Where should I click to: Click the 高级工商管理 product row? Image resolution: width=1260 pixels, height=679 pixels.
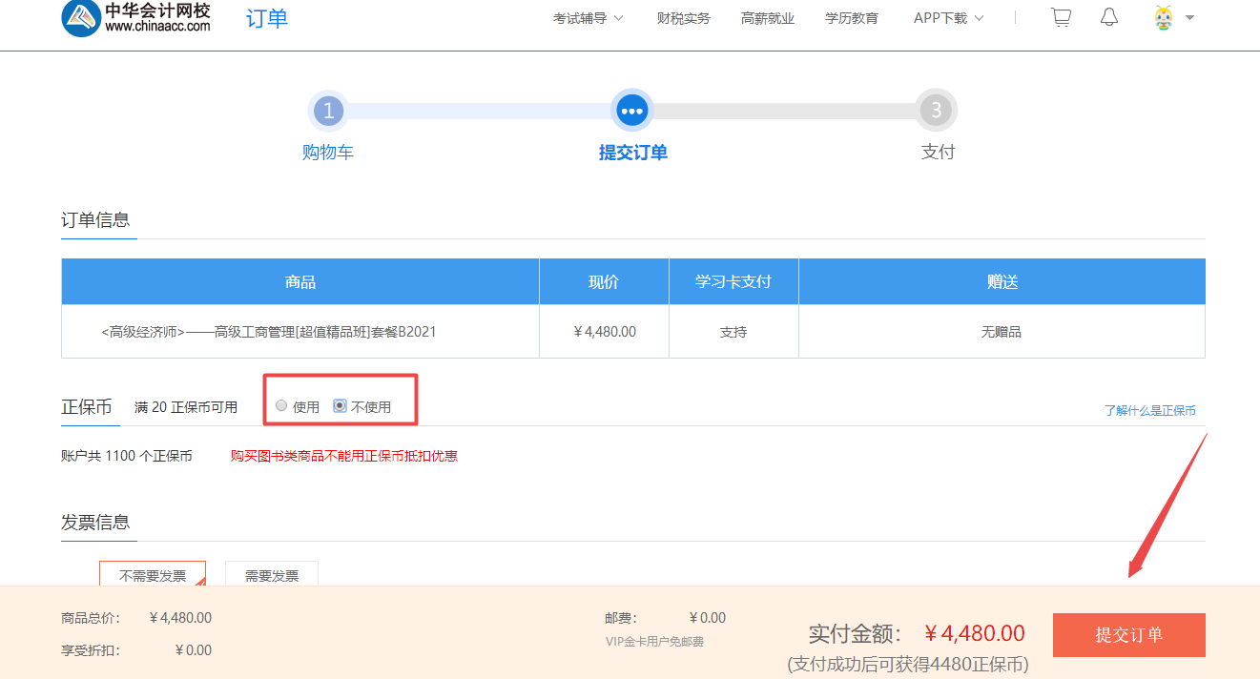(300, 331)
